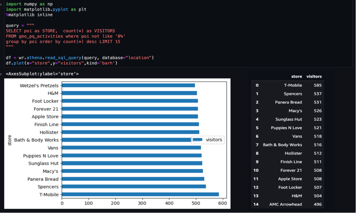Click 'Foot Locker' label on chart y-axis

[45, 101]
